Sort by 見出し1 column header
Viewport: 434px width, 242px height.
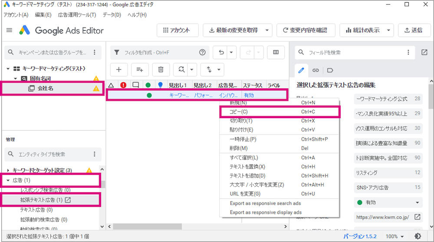(x=178, y=85)
